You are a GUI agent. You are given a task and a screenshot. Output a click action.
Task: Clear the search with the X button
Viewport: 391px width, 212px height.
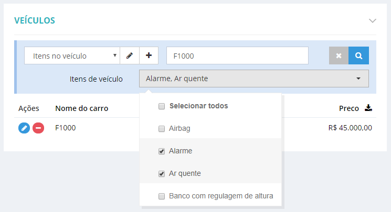coord(339,55)
